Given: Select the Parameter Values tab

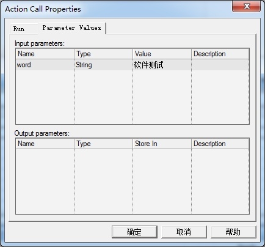Looking at the screenshot, I should (x=72, y=28).
